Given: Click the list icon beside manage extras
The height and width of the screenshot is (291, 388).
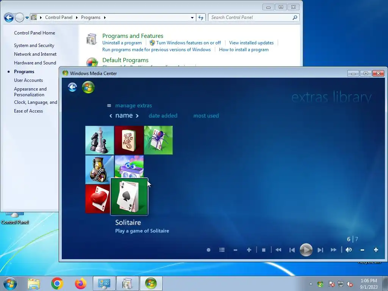Looking at the screenshot, I should tap(109, 106).
